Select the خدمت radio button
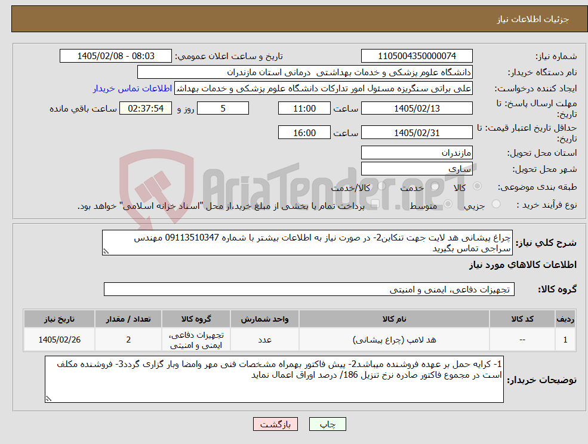 point(435,186)
